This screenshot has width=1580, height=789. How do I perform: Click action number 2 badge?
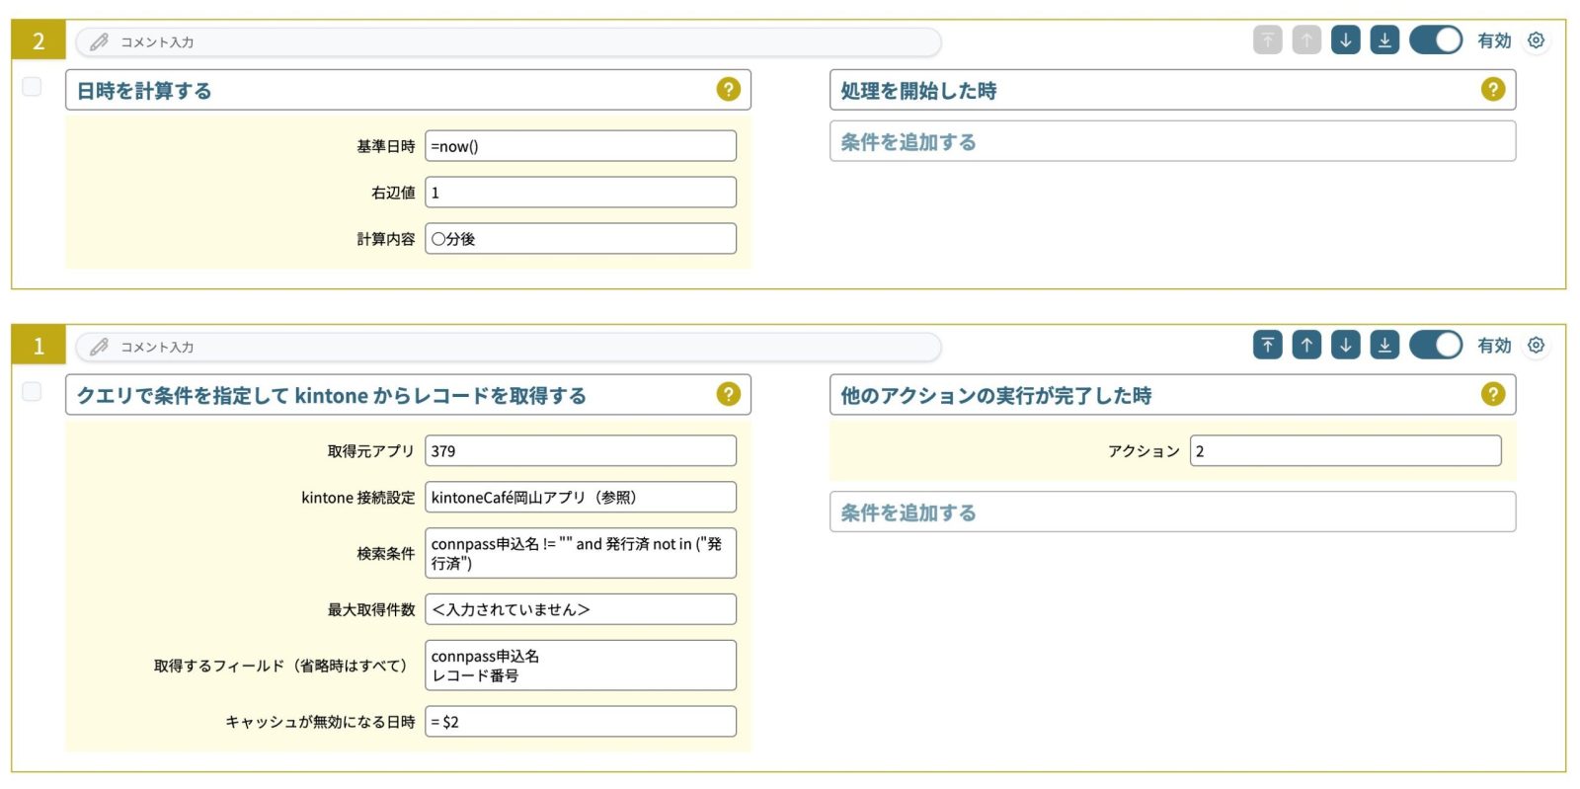click(x=39, y=40)
